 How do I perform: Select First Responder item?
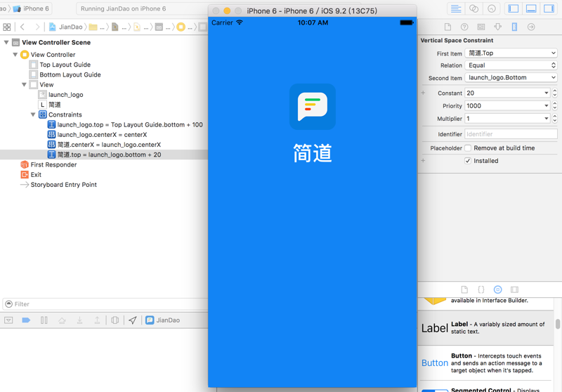48,165
